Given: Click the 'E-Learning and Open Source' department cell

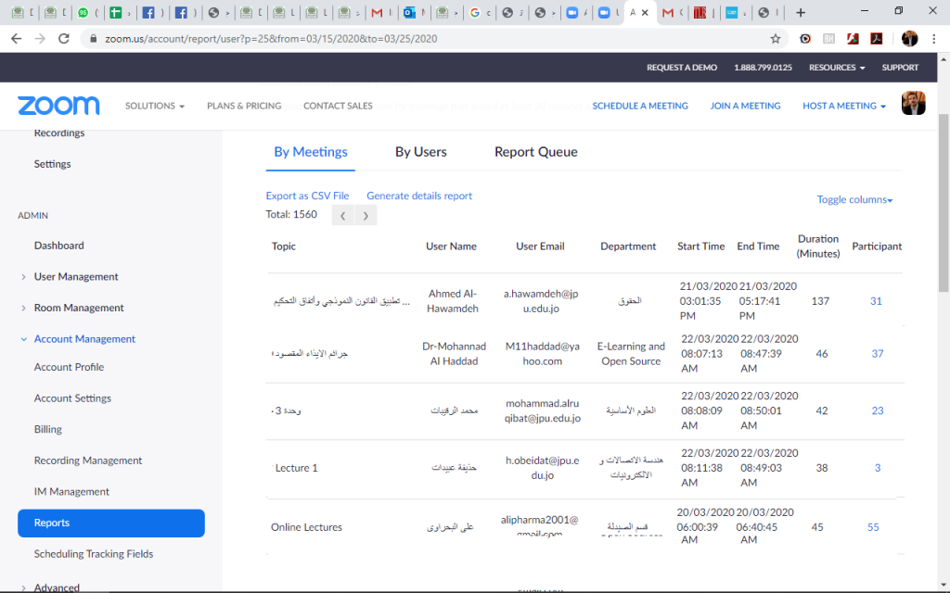Looking at the screenshot, I should coord(631,354).
